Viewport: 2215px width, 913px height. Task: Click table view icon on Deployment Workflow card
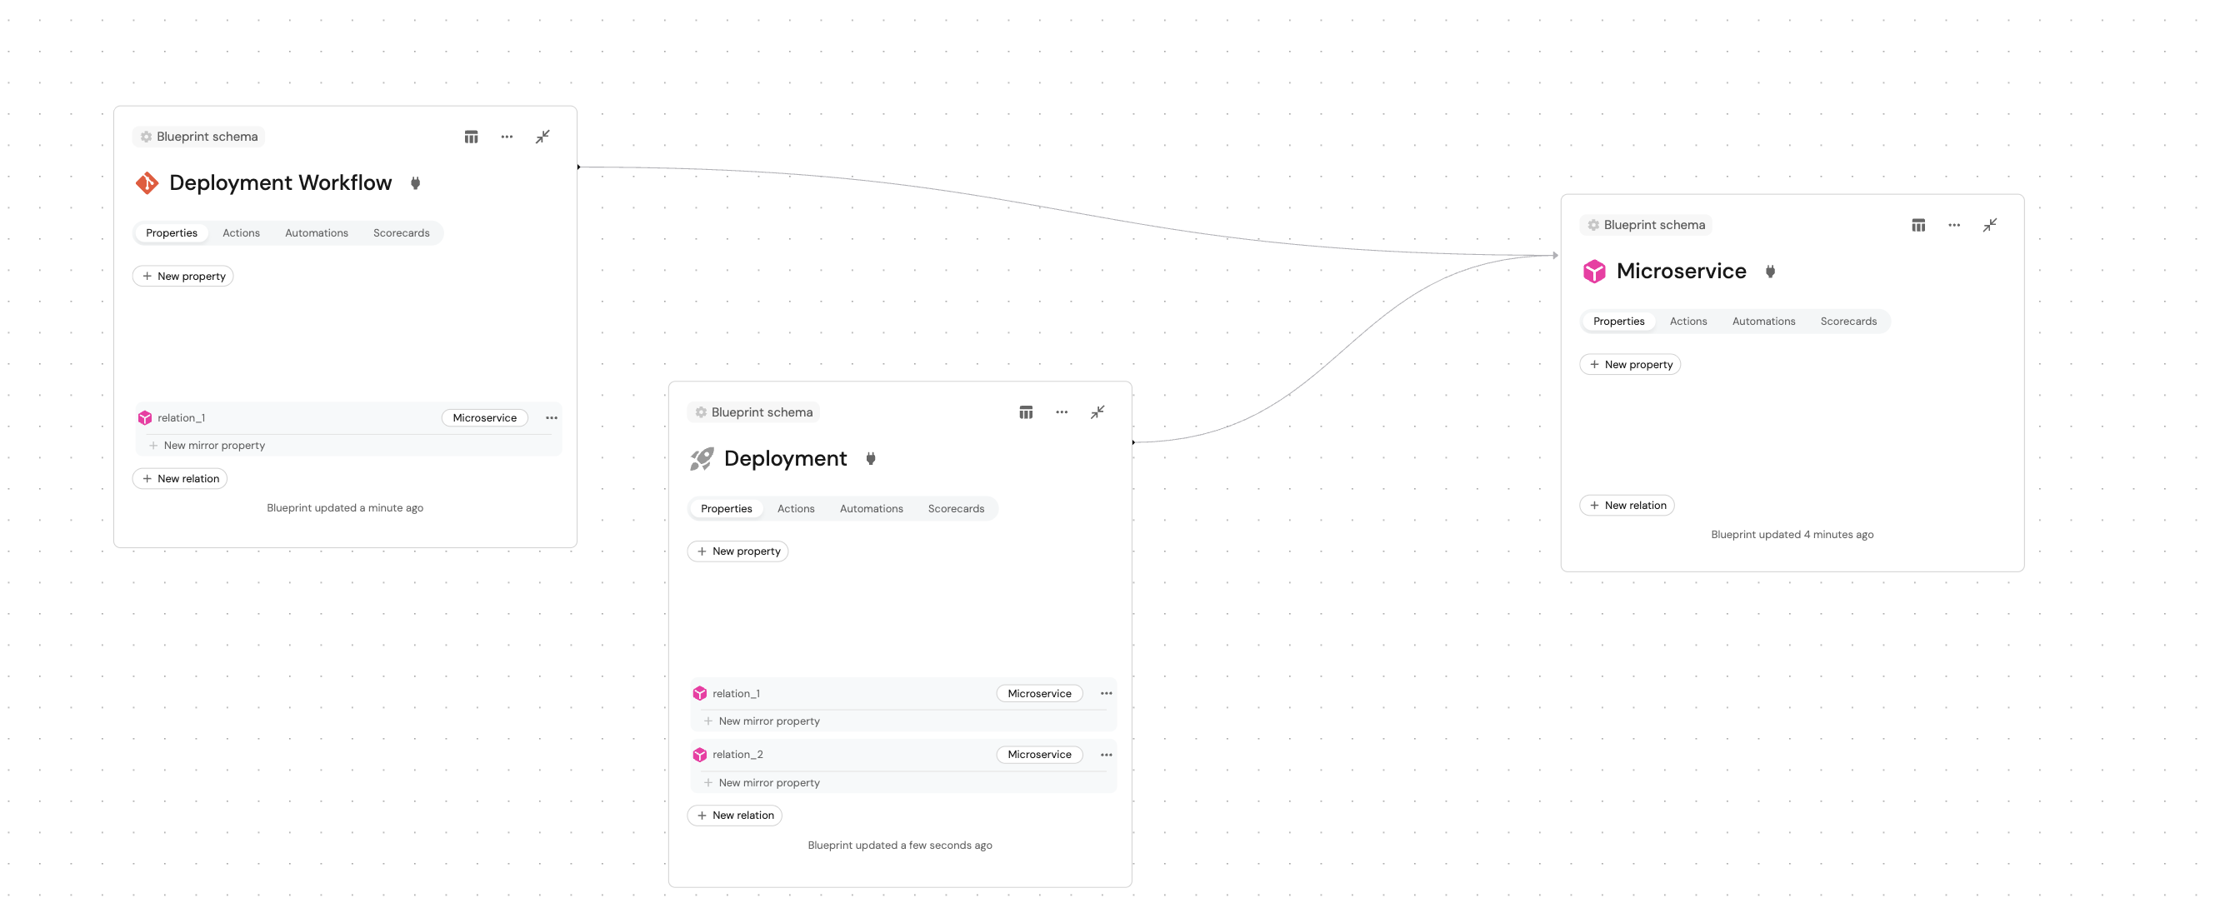(x=471, y=137)
